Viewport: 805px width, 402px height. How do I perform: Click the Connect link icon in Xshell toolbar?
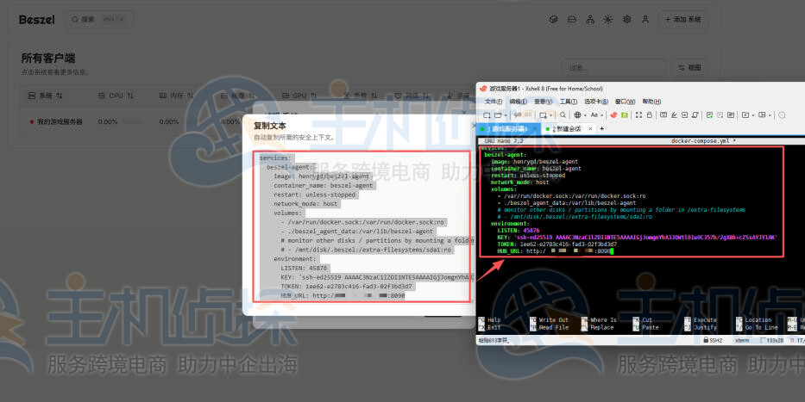(518, 114)
